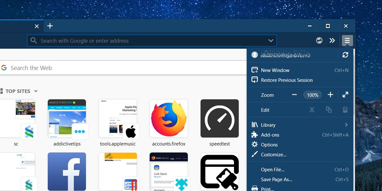382x191 pixels.
Task: Click the Add-ons puzzle piece icon
Action: 255,135
